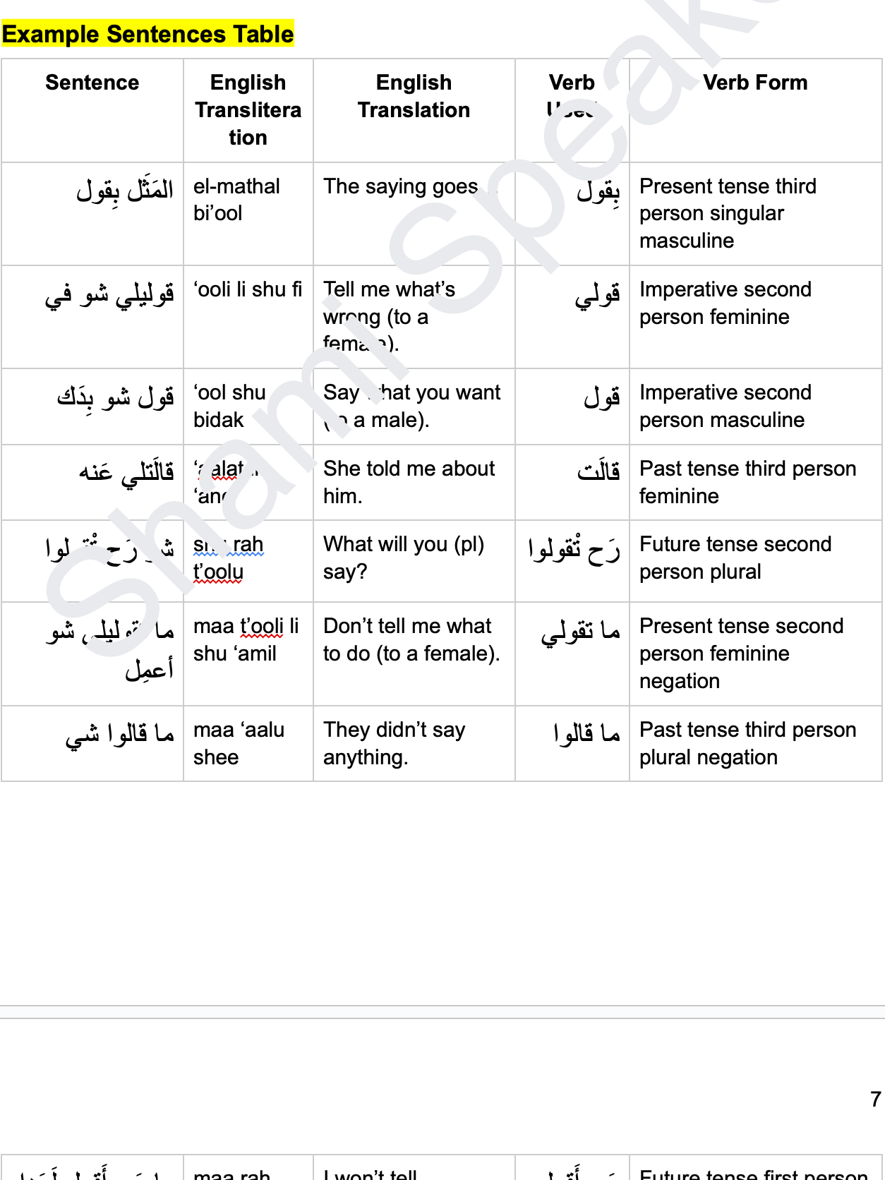This screenshot has height=1180, width=885.
Task: Click the 'Past tense third person feminine' cell
Action: [747, 482]
